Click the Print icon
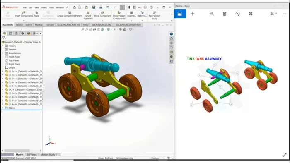This screenshot has height=163, width=290. 101,7
